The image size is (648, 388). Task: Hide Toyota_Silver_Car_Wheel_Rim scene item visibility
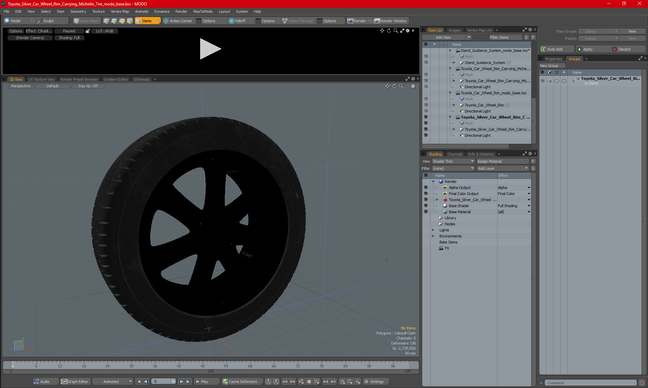[426, 117]
